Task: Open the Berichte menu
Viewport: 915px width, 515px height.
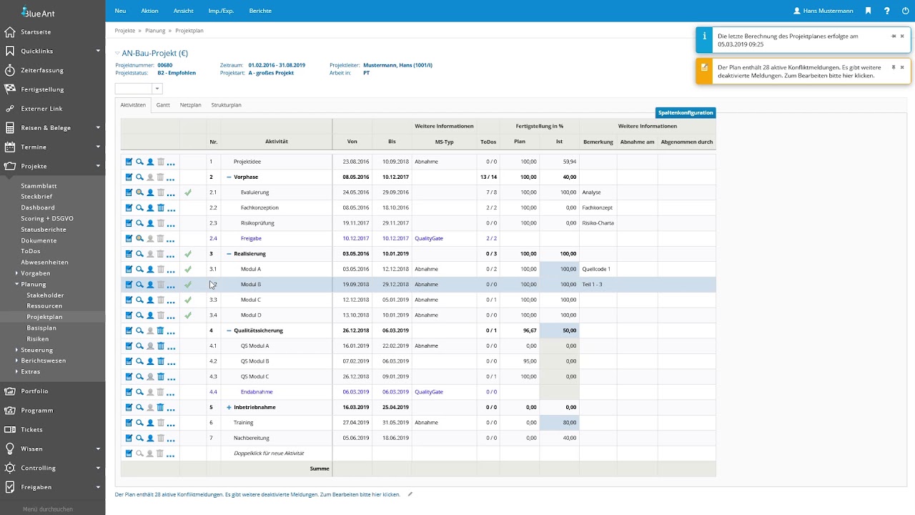Action: point(260,11)
